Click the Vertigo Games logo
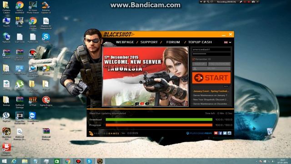 tap(104, 133)
